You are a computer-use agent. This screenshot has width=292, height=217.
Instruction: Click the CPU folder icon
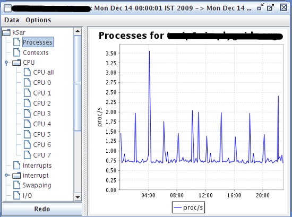16,63
